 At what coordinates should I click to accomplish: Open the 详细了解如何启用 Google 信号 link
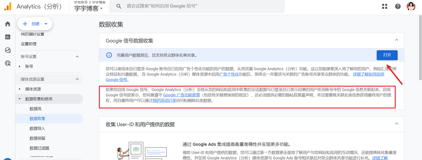point(368,74)
